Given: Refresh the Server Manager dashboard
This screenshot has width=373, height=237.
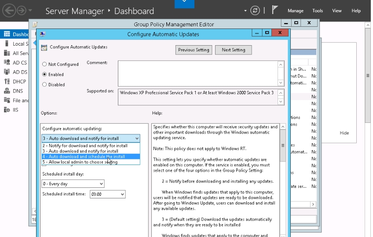Looking at the screenshot, I should point(255,11).
